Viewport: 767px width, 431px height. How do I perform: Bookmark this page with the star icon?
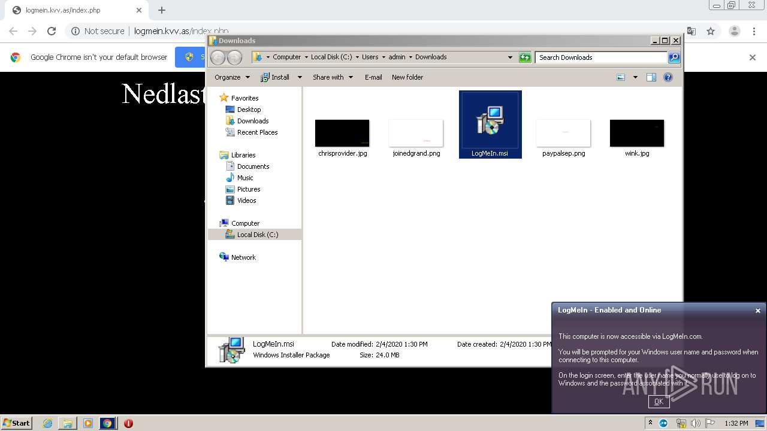click(710, 31)
